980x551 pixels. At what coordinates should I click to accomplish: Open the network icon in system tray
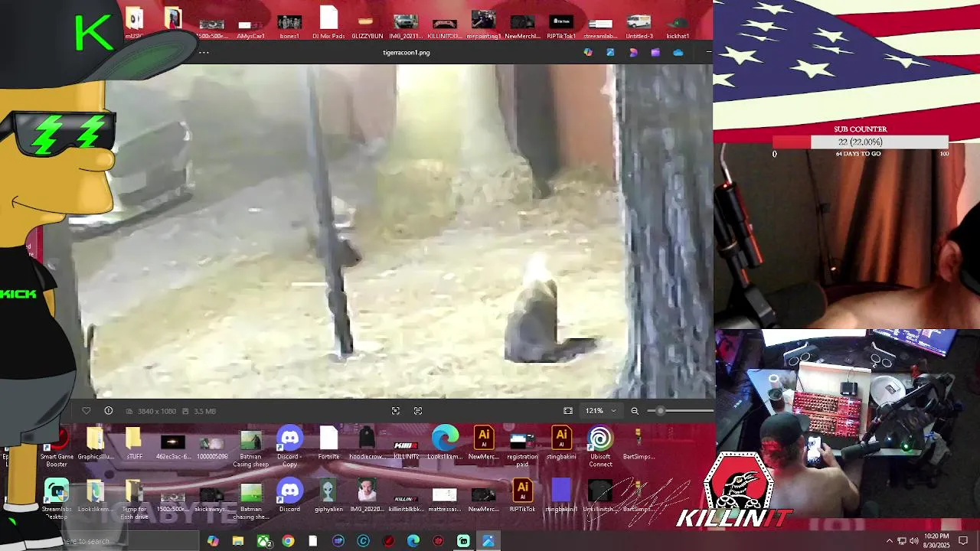pyautogui.click(x=901, y=541)
